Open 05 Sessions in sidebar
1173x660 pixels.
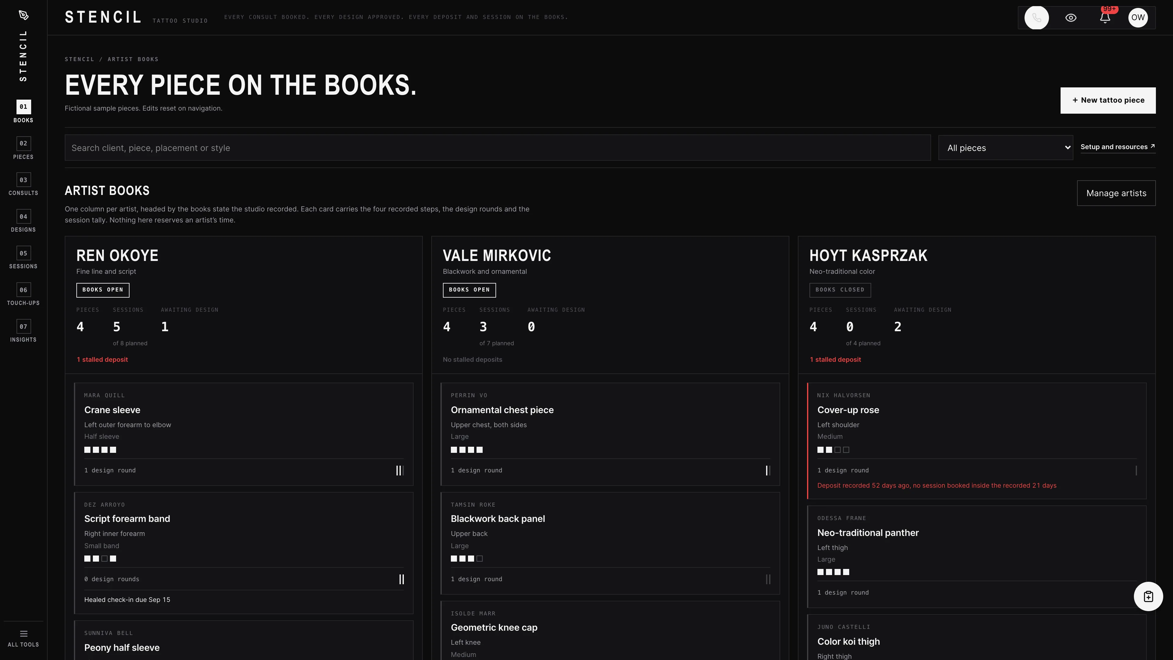(x=23, y=258)
